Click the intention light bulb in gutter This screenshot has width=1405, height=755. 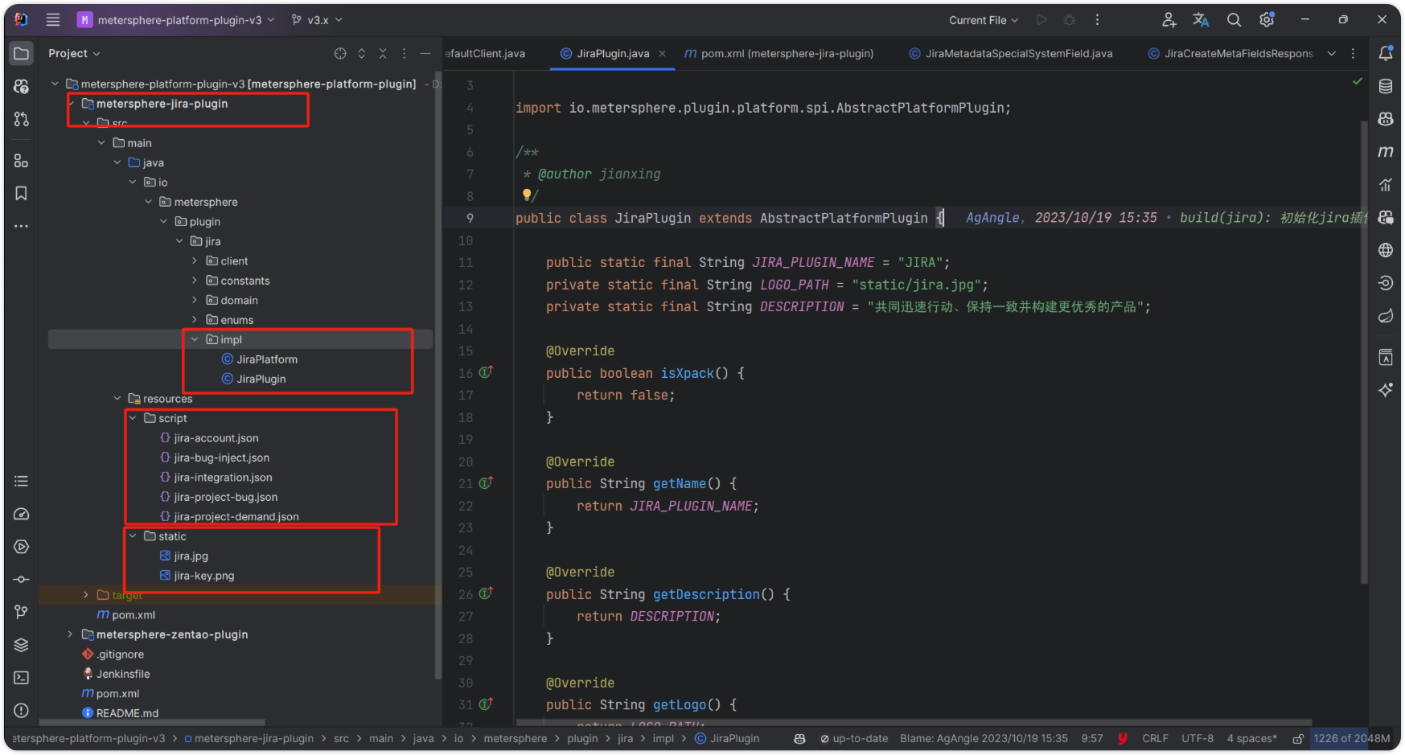pos(527,195)
